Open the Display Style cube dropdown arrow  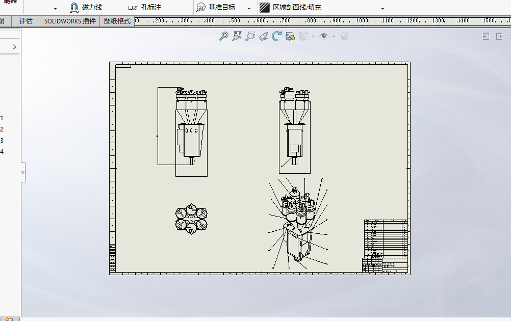(x=313, y=37)
